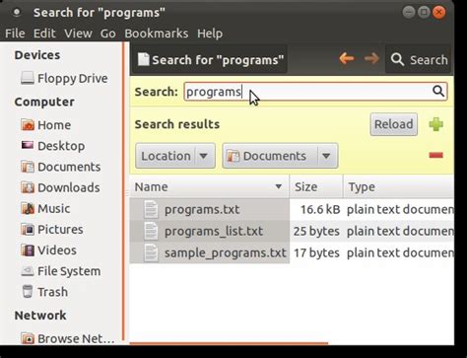Open the Help menu
Image resolution: width=467 pixels, height=358 pixels.
[x=210, y=34]
